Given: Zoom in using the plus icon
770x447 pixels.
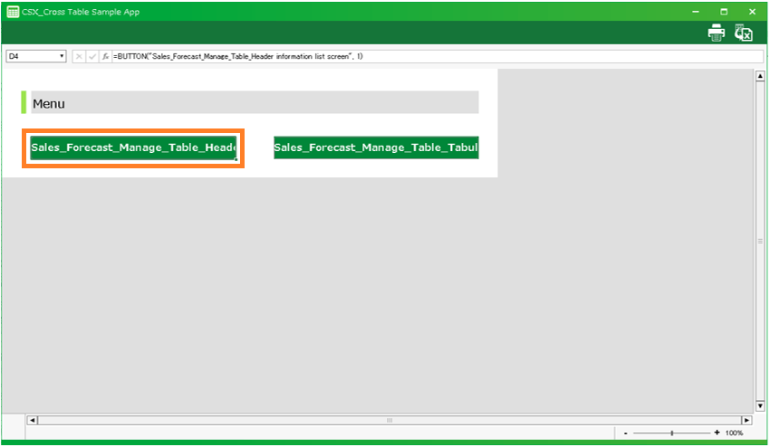Looking at the screenshot, I should pos(717,433).
